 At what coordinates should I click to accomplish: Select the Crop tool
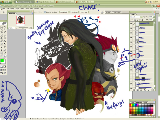[x=1, y=32]
